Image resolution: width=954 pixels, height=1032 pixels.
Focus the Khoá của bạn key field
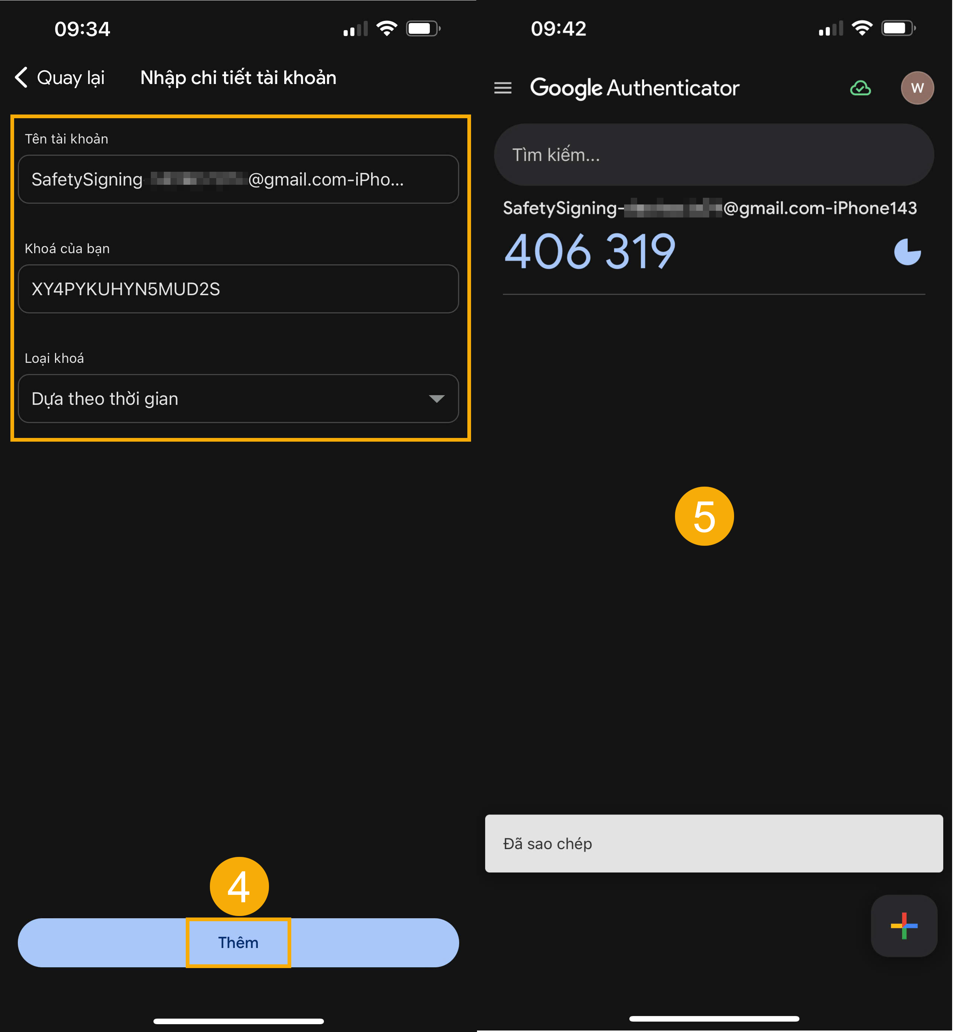click(238, 289)
